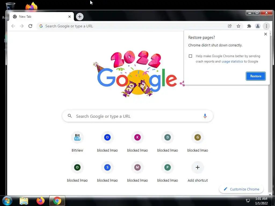This screenshot has height=206, width=275.
Task: Select the New Tab tab
Action: click(42, 17)
